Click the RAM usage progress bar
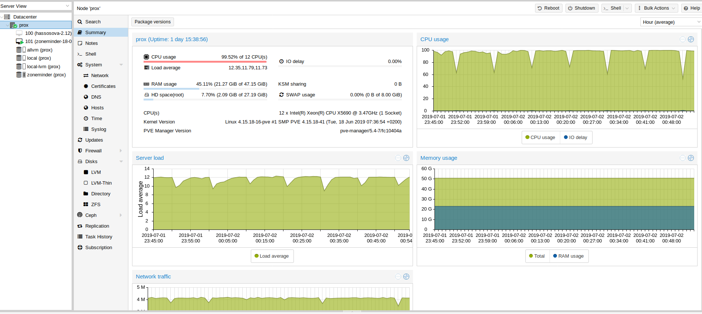The width and height of the screenshot is (702, 314). tap(205, 89)
